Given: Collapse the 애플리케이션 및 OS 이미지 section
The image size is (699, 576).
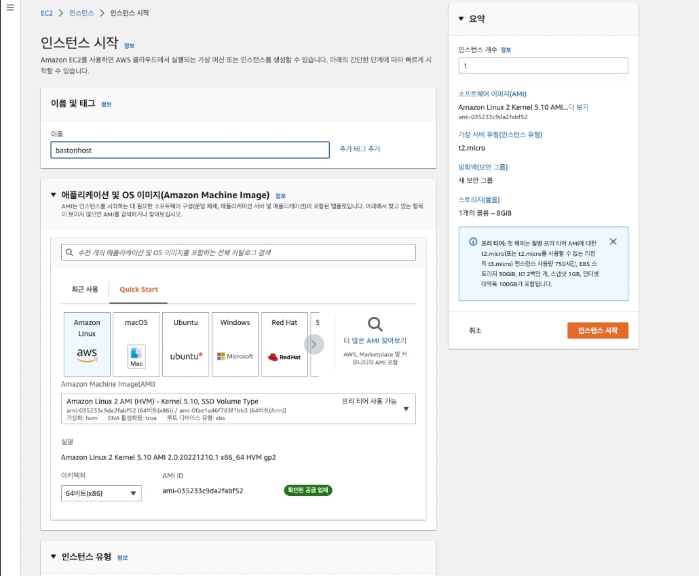Looking at the screenshot, I should [x=54, y=195].
